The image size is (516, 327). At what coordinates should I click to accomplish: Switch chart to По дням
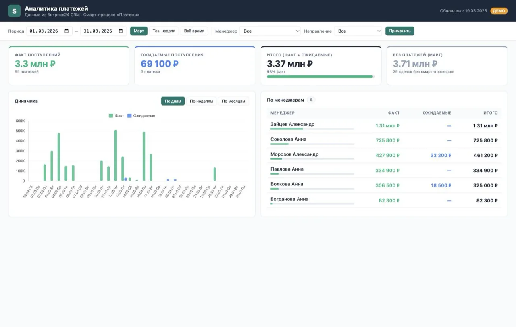pyautogui.click(x=173, y=101)
